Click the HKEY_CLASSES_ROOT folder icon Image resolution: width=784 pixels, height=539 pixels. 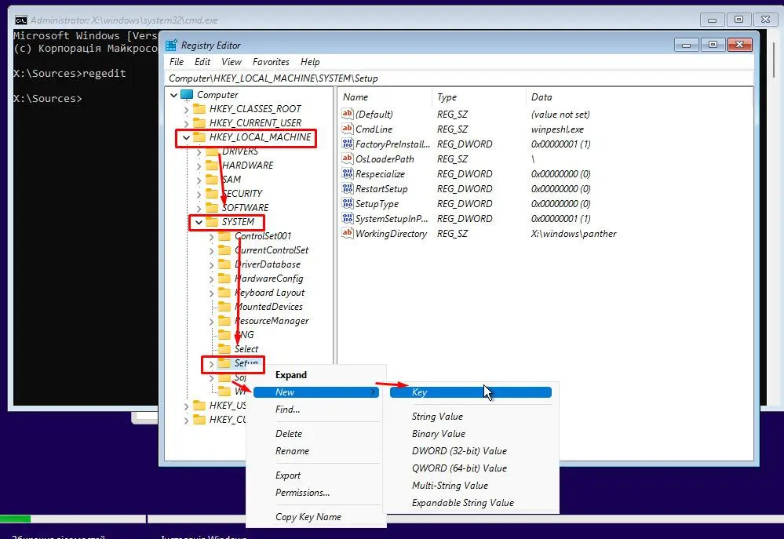click(x=199, y=109)
